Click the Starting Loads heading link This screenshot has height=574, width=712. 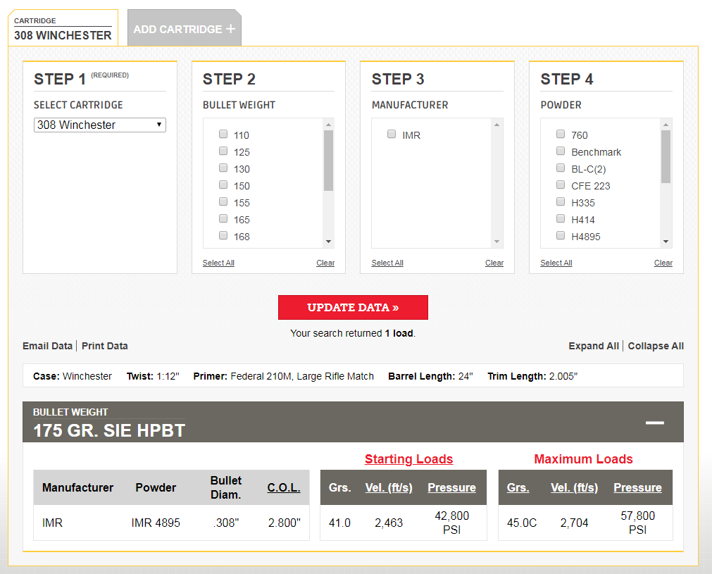point(408,459)
